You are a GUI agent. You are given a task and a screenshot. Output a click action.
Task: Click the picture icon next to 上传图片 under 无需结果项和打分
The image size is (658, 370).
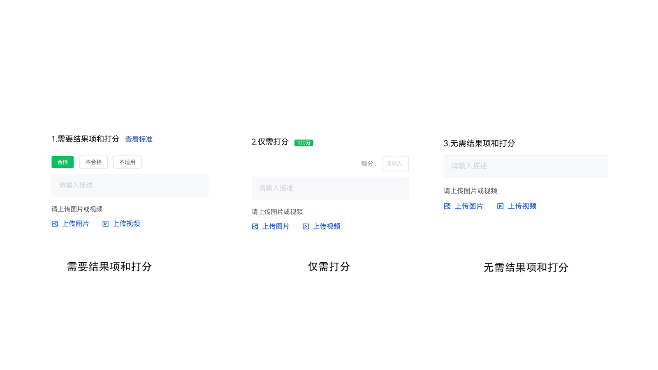coord(447,206)
